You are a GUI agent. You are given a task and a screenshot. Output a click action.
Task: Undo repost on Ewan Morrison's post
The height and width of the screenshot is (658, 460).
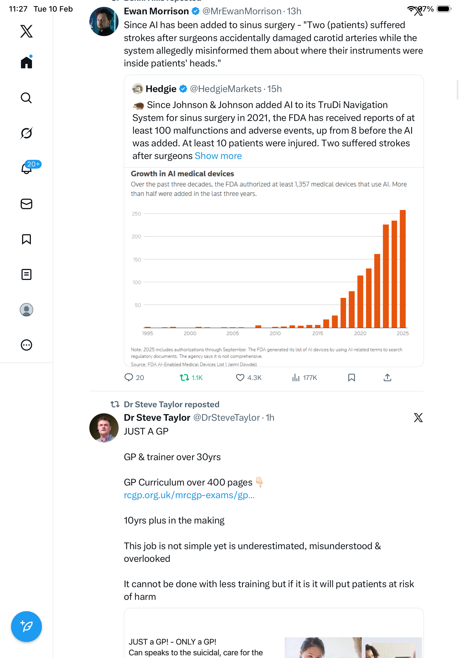(184, 378)
